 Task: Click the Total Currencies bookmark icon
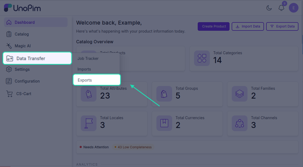tap(164, 123)
